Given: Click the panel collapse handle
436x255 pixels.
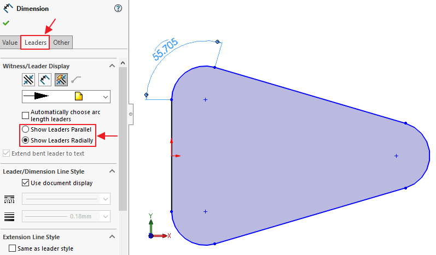Looking at the screenshot, I should (131, 114).
